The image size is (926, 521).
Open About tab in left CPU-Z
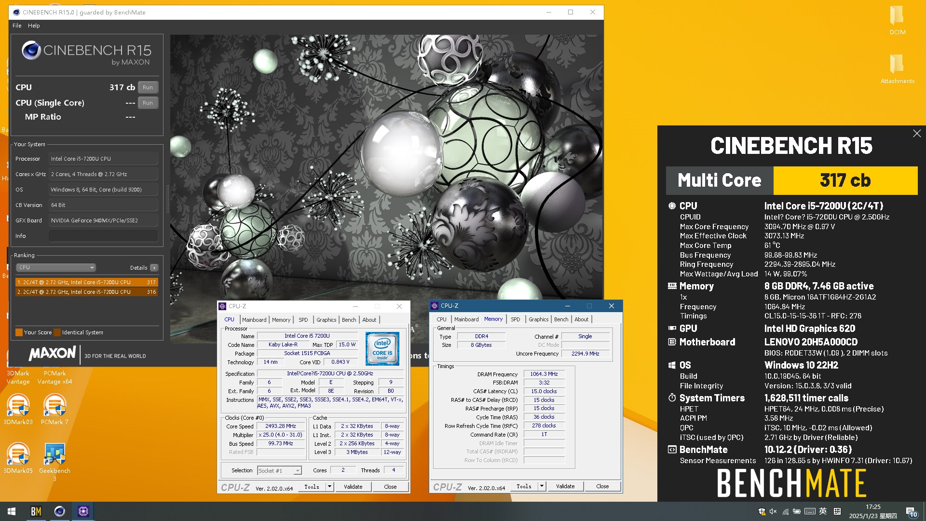point(369,320)
